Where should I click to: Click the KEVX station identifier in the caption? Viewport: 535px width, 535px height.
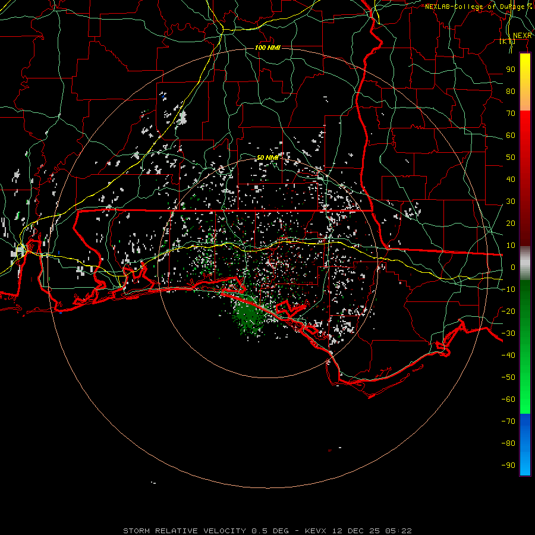pyautogui.click(x=316, y=531)
